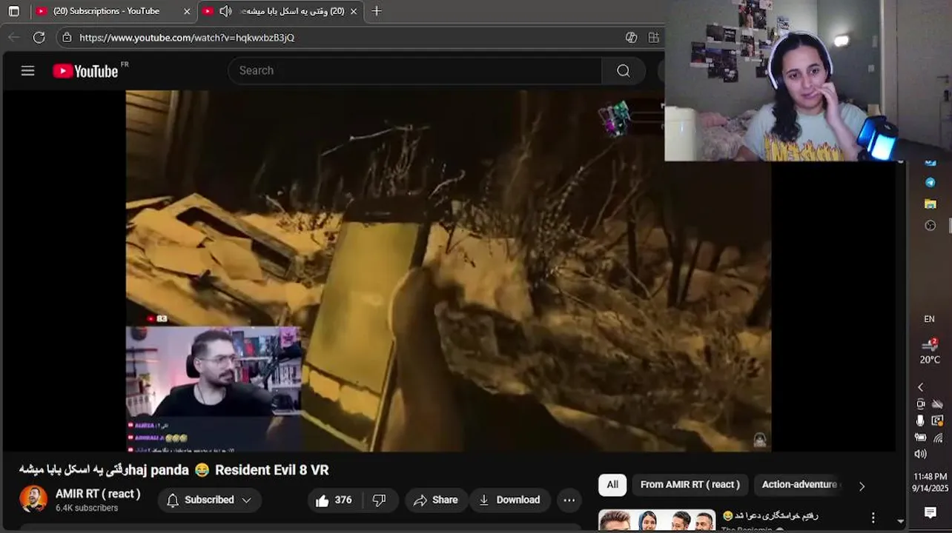The image size is (952, 533).
Task: Open the 11:48 PM clock and calendar
Action: [x=929, y=483]
